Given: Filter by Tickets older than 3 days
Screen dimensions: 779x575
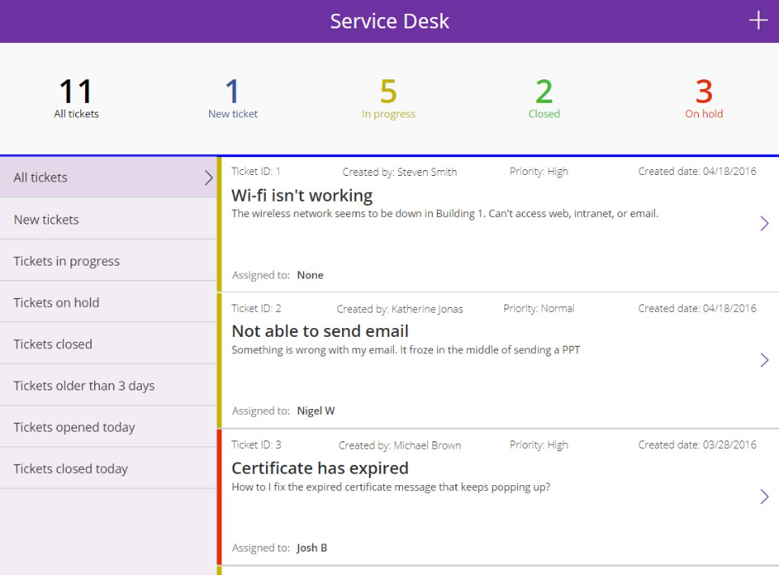Looking at the screenshot, I should (x=83, y=385).
